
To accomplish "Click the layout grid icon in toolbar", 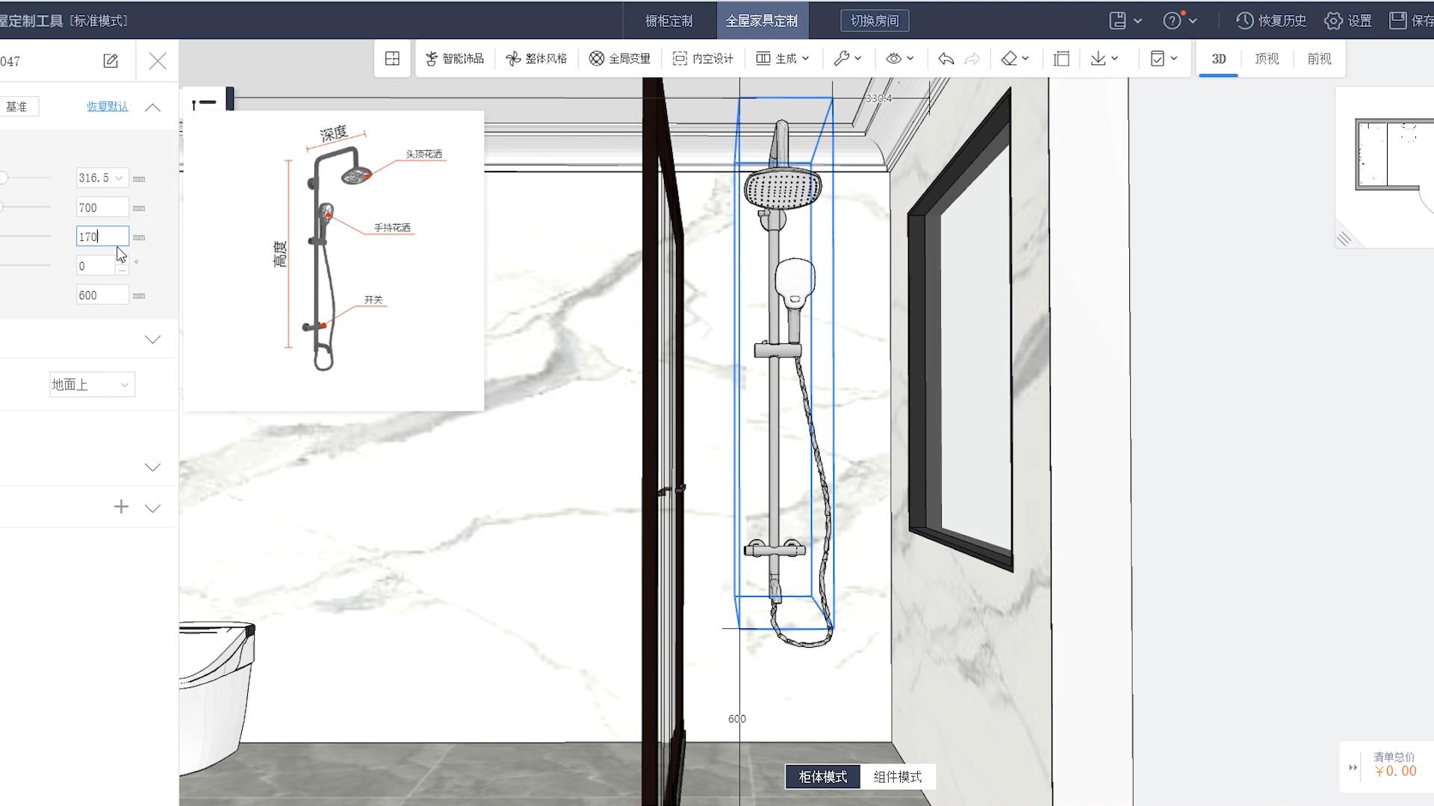I will click(392, 58).
